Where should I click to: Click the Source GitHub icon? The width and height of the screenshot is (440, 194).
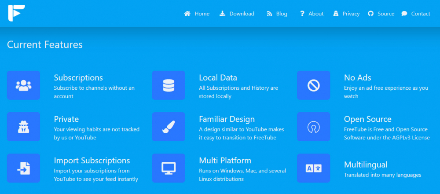coord(370,14)
